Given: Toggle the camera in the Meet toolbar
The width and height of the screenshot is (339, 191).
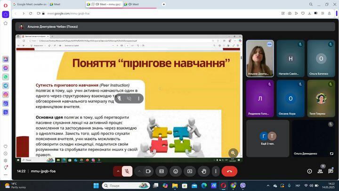Looking at the screenshot, I should [148, 171].
